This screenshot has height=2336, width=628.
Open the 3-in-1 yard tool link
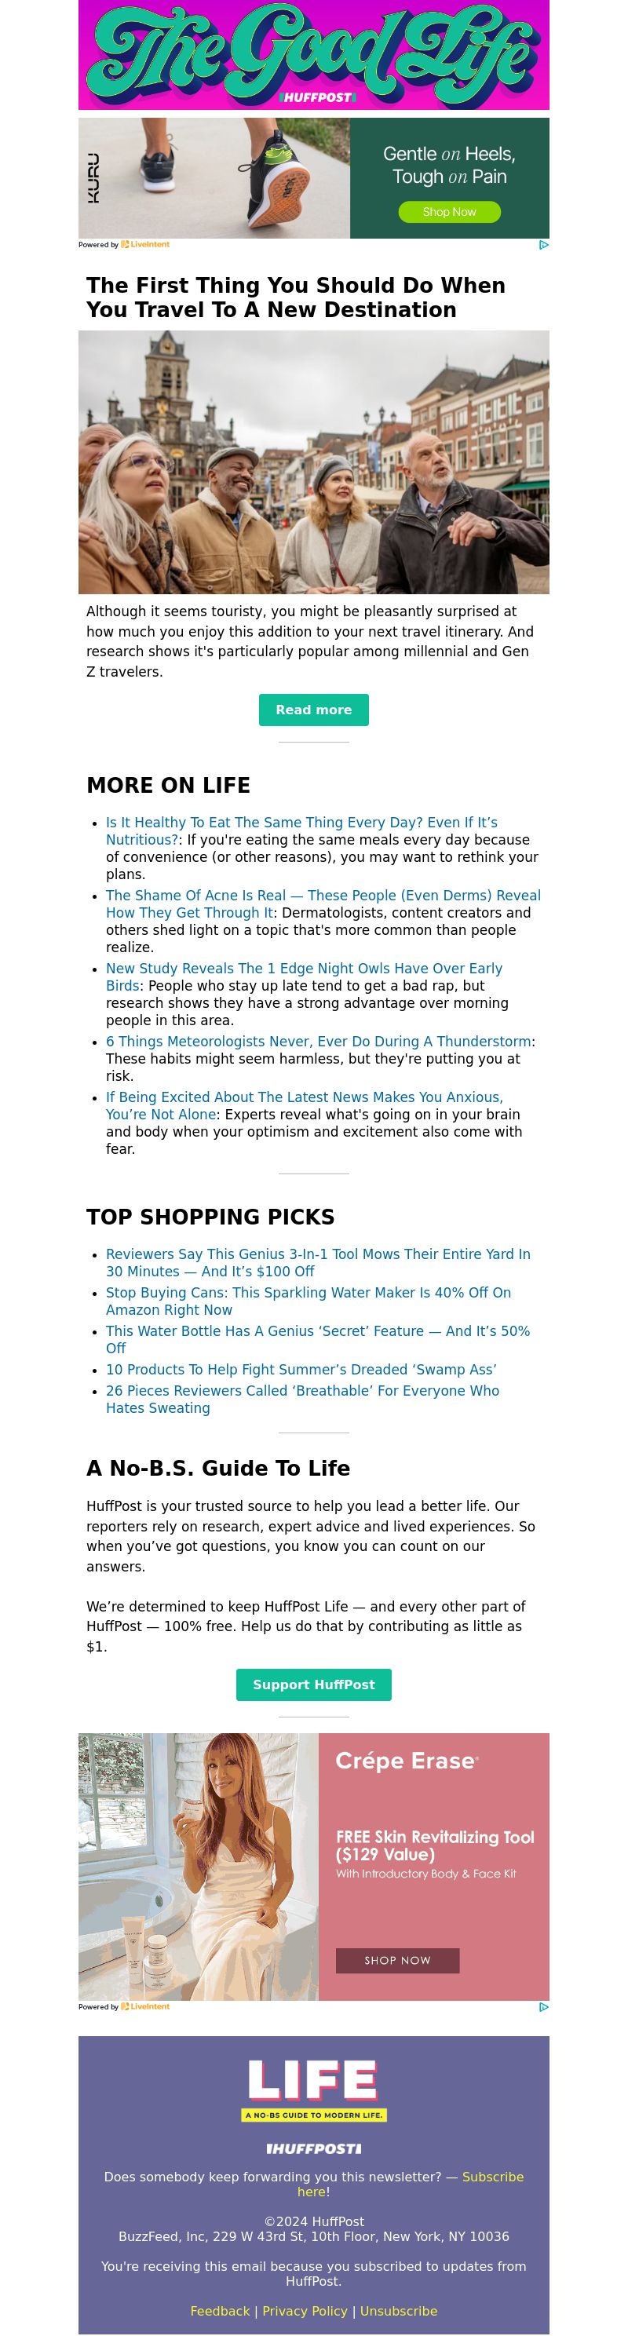tap(319, 1263)
